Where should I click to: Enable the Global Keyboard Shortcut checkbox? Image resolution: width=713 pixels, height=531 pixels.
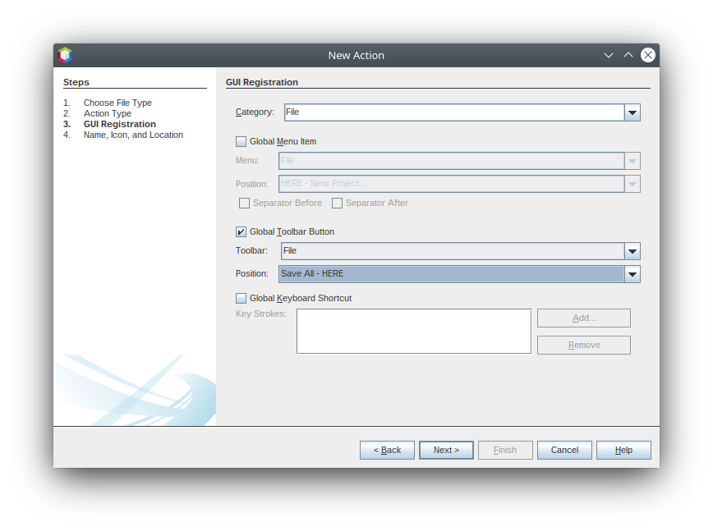[241, 298]
